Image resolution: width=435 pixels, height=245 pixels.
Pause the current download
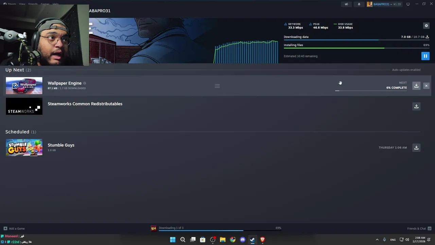(x=425, y=56)
